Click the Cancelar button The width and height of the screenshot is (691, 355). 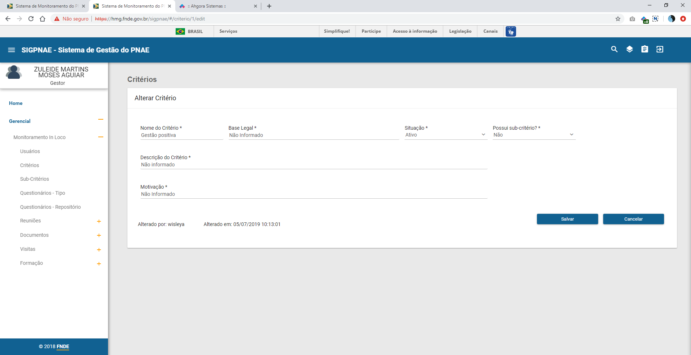point(633,219)
